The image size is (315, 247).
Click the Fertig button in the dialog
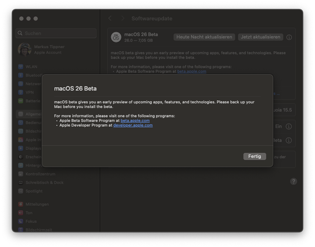click(x=255, y=156)
